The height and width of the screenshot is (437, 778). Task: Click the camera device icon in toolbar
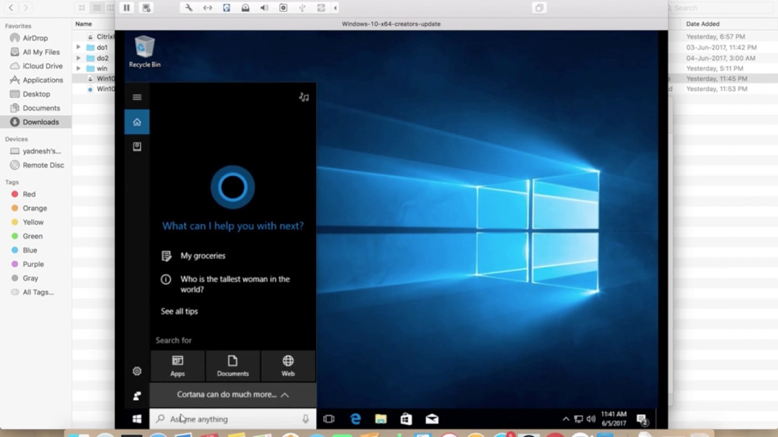click(x=283, y=8)
